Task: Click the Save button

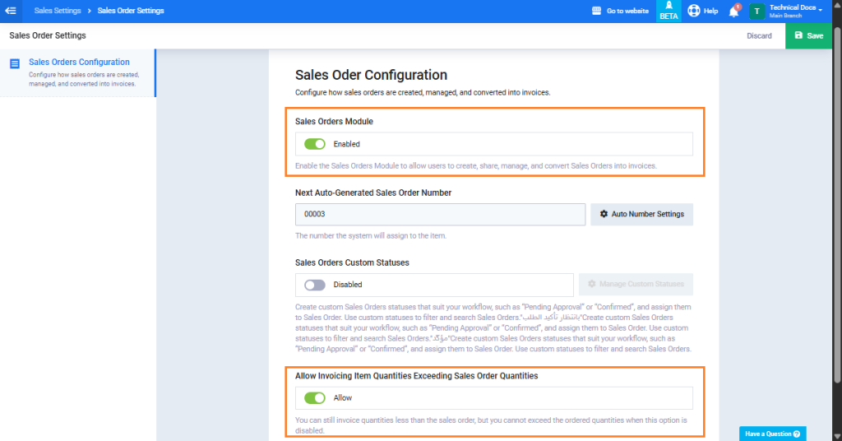Action: point(809,35)
